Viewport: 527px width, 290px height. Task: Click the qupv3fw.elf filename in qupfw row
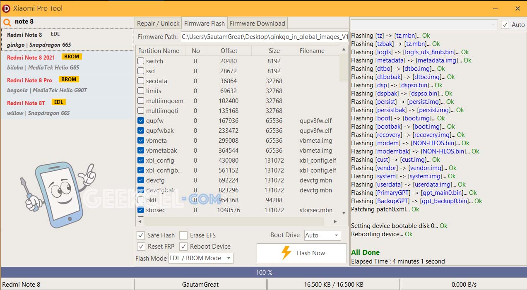315,120
